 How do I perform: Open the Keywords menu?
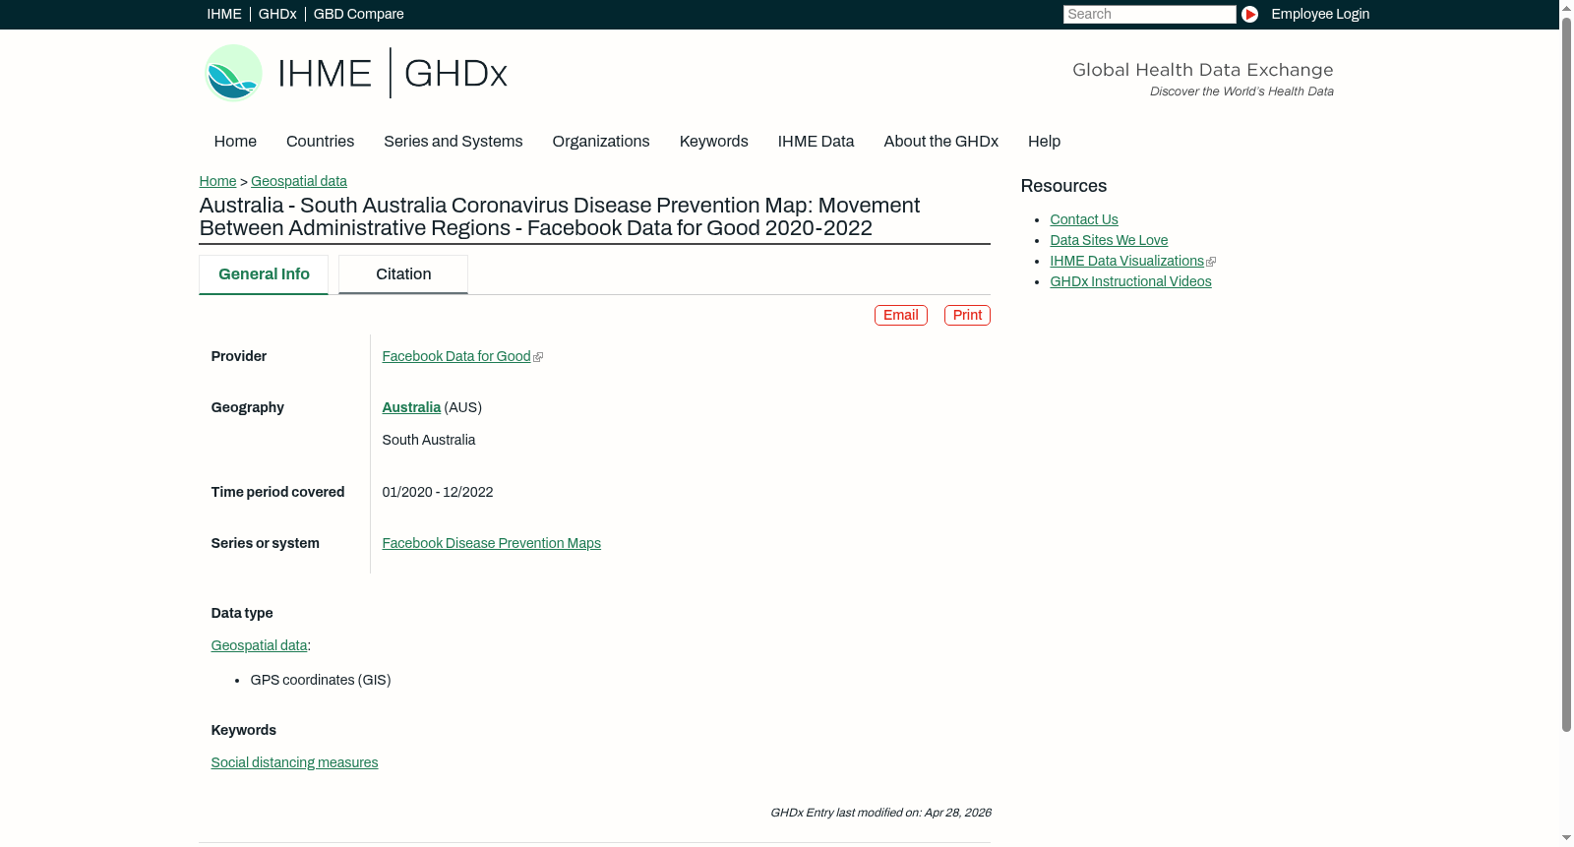click(x=714, y=142)
